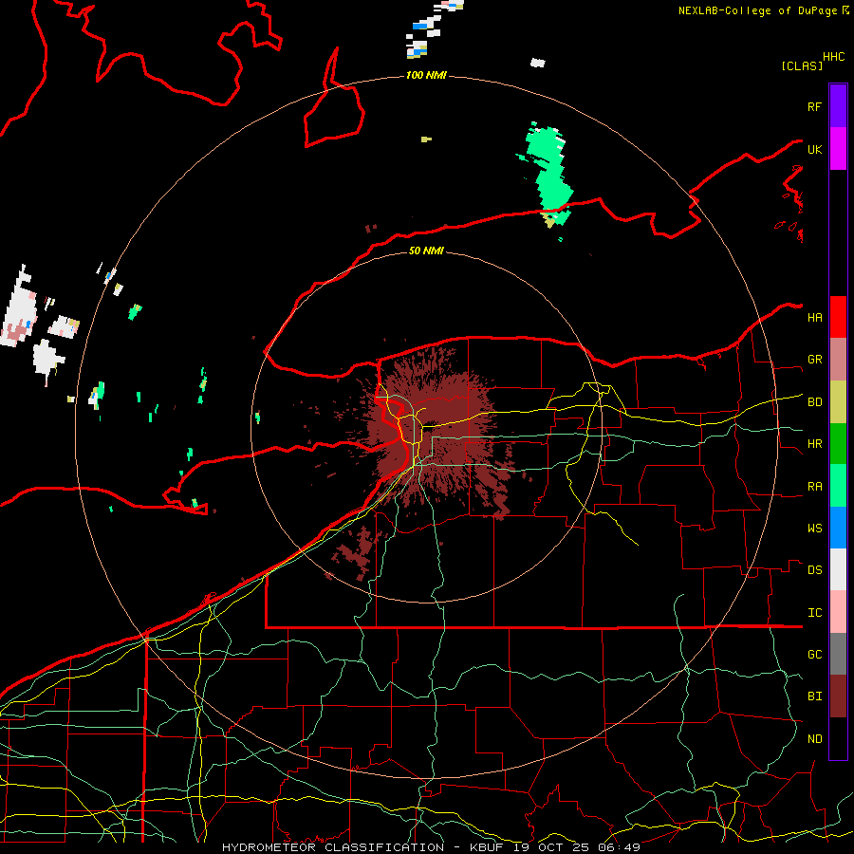854x854 pixels.
Task: Click the IC pink legend swatch
Action: 838,612
